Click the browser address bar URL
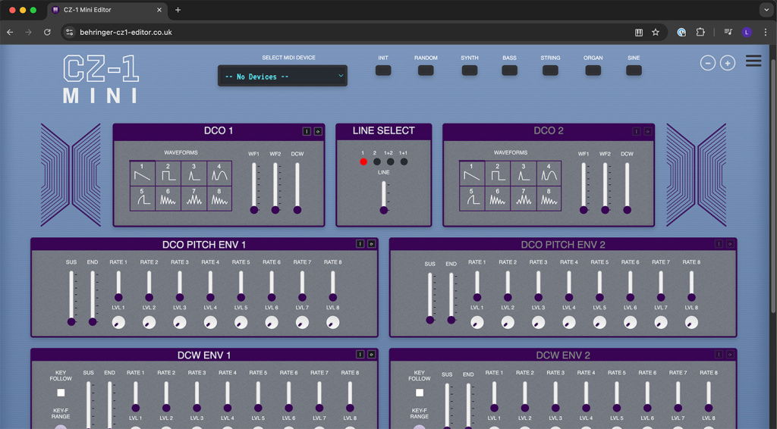The image size is (777, 429). pos(126,32)
